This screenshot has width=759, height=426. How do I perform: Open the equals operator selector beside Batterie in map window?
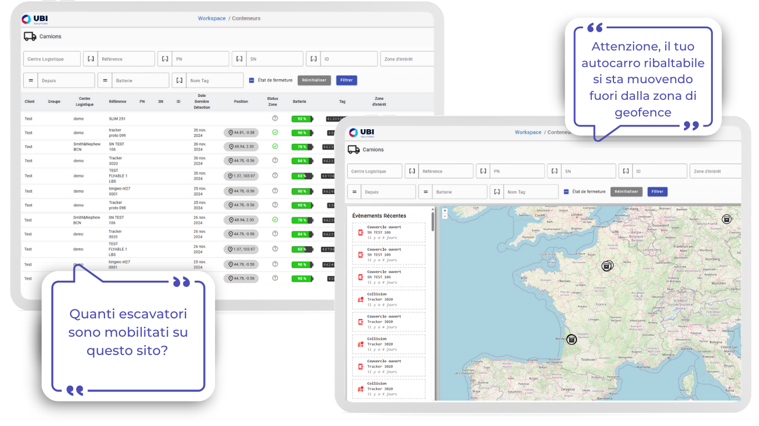point(425,192)
